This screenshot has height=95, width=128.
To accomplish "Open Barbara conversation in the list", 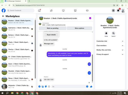I will (17, 36).
